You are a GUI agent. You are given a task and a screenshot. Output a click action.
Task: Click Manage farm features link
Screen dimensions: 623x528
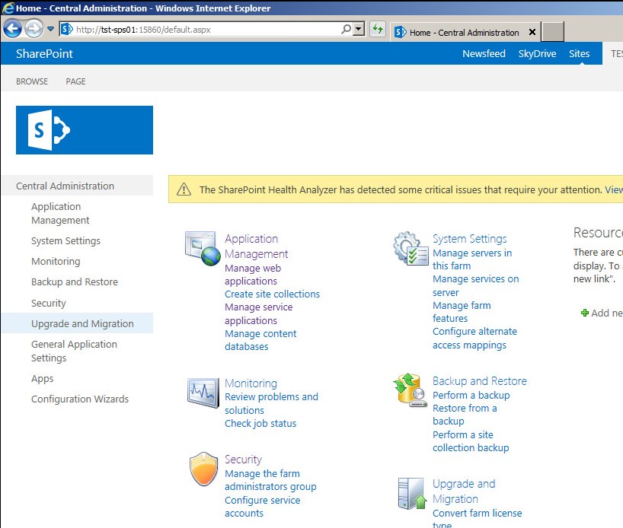click(x=462, y=312)
